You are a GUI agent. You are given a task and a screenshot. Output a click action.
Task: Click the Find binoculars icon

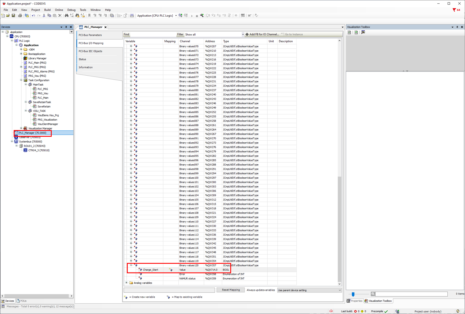click(x=67, y=16)
